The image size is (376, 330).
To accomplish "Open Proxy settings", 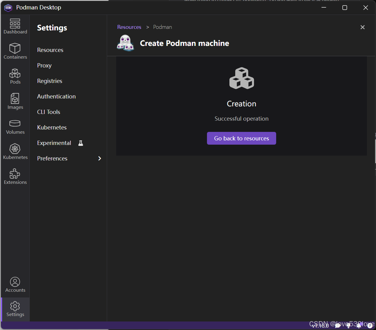I will (44, 65).
